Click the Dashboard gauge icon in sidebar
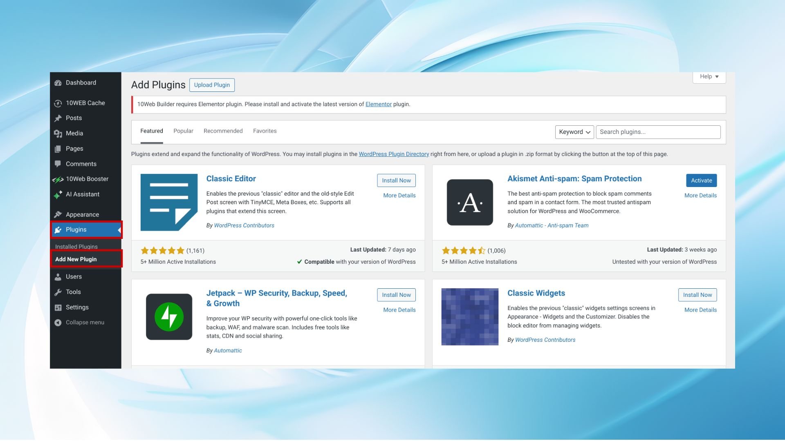Image resolution: width=785 pixels, height=441 pixels. (x=58, y=83)
